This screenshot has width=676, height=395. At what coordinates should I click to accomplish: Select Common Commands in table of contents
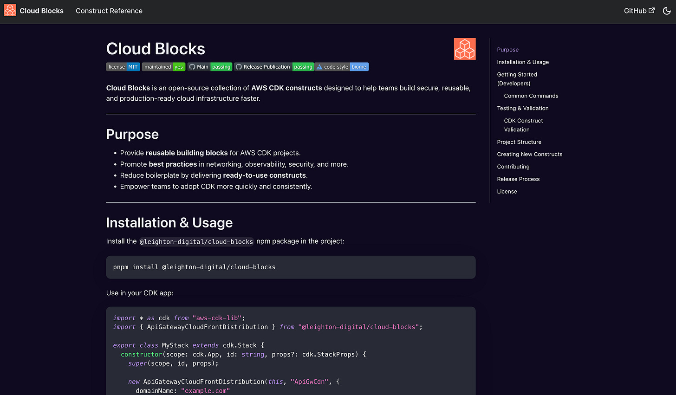tap(531, 96)
